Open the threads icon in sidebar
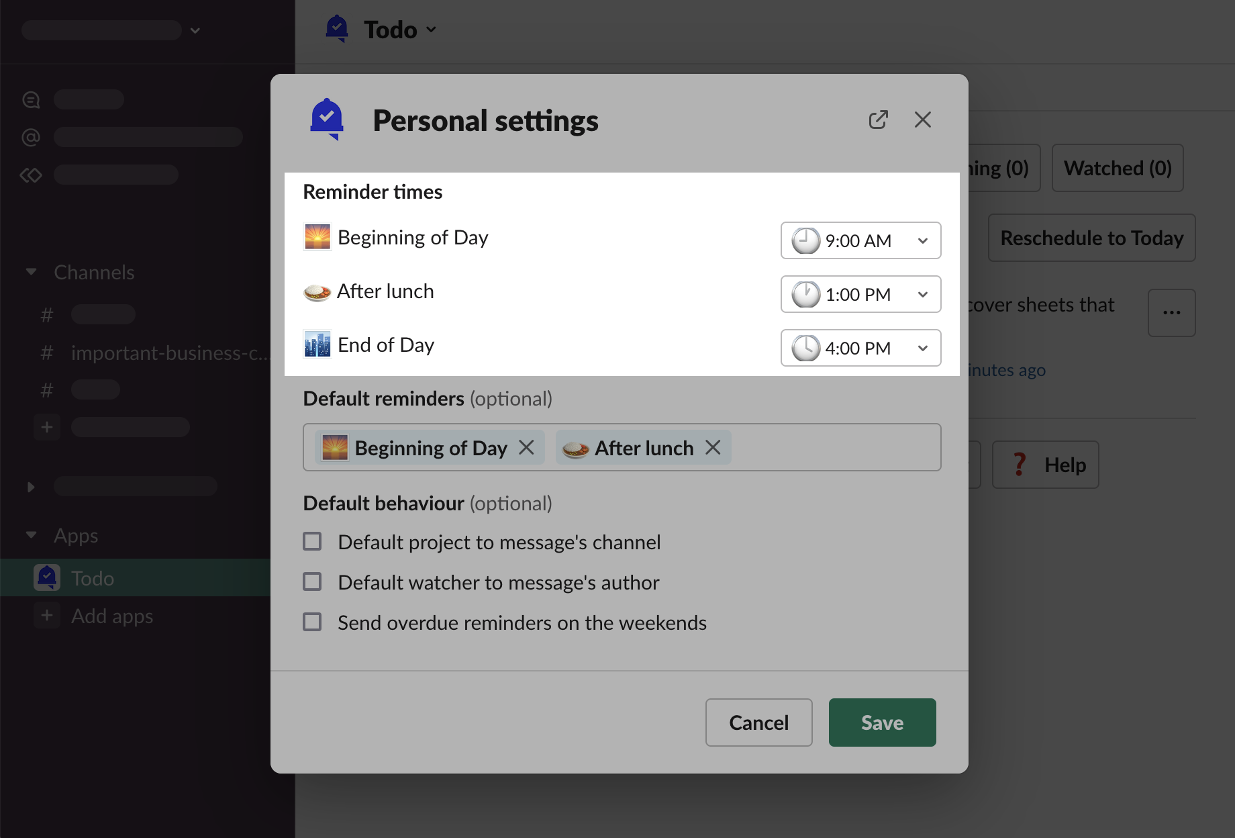The height and width of the screenshot is (838, 1235). tap(31, 100)
